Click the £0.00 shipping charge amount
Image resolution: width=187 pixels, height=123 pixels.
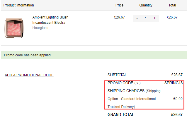(x=178, y=99)
